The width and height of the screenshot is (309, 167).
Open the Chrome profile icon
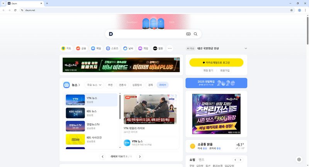coord(299,10)
